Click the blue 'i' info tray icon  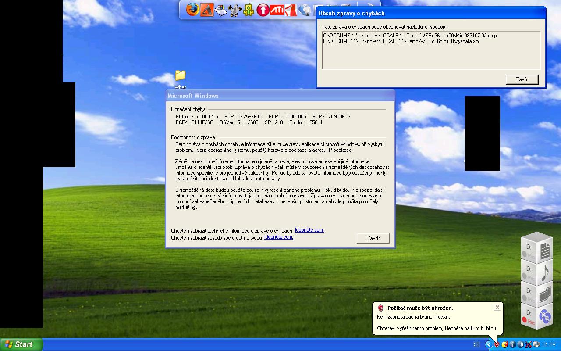click(512, 344)
